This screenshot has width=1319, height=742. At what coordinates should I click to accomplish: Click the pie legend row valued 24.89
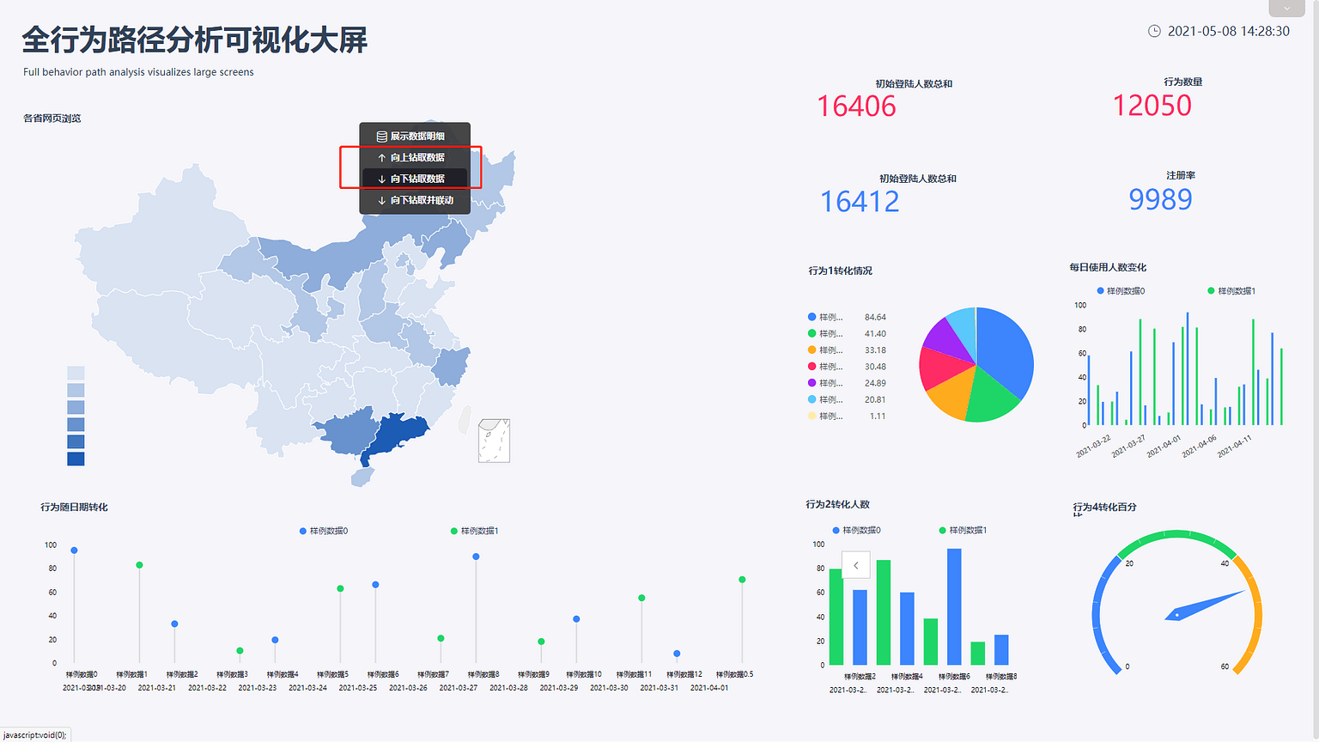(847, 383)
